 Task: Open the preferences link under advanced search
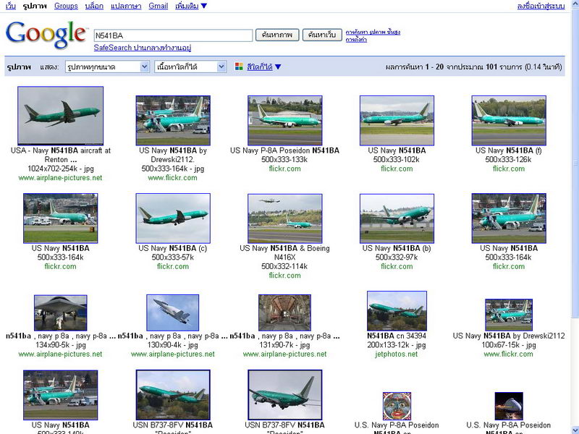pos(356,40)
